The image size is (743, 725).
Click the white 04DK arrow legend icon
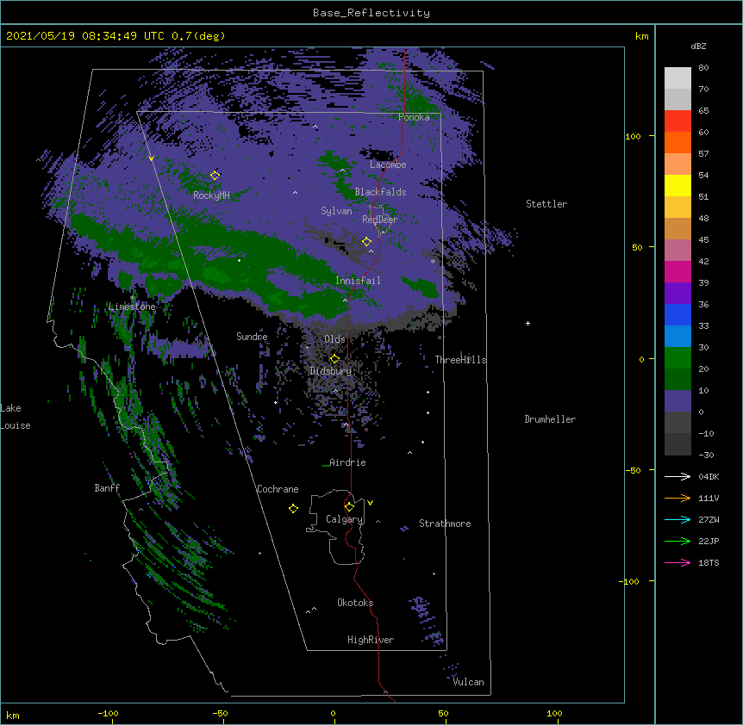pos(677,476)
